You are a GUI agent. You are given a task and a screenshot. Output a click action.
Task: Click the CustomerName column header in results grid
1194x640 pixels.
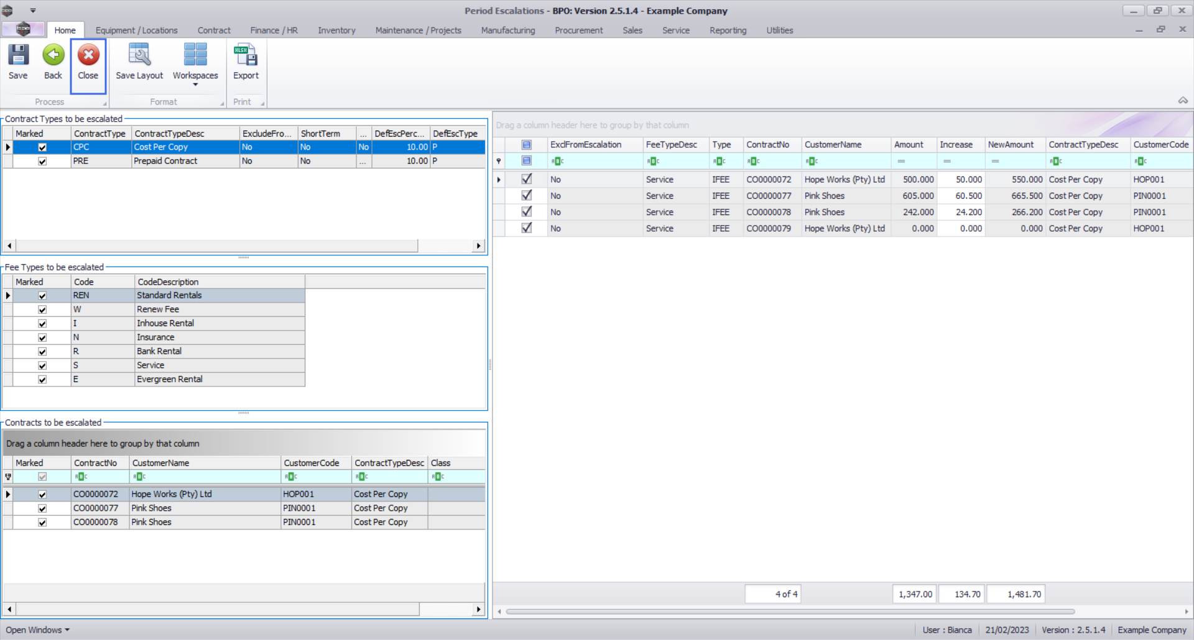click(x=833, y=145)
